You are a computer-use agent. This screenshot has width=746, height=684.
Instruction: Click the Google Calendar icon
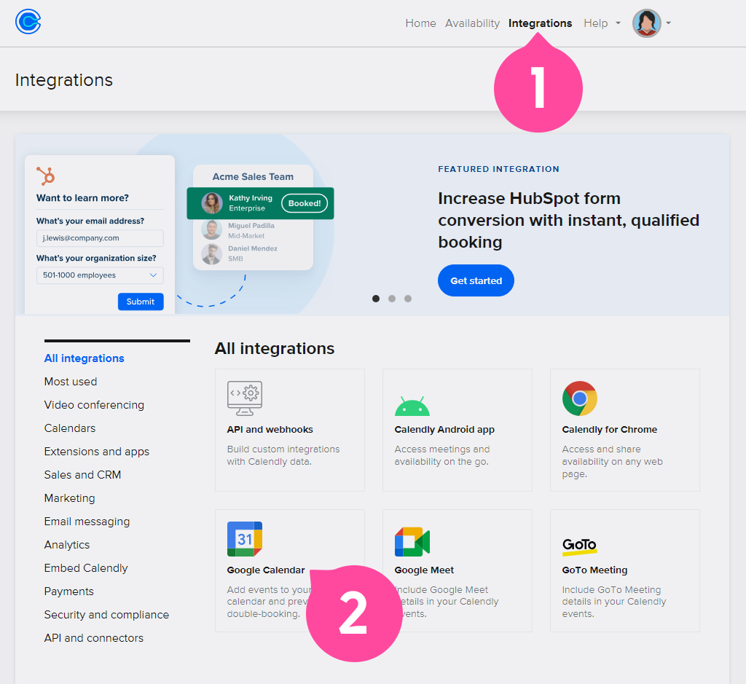(x=245, y=539)
